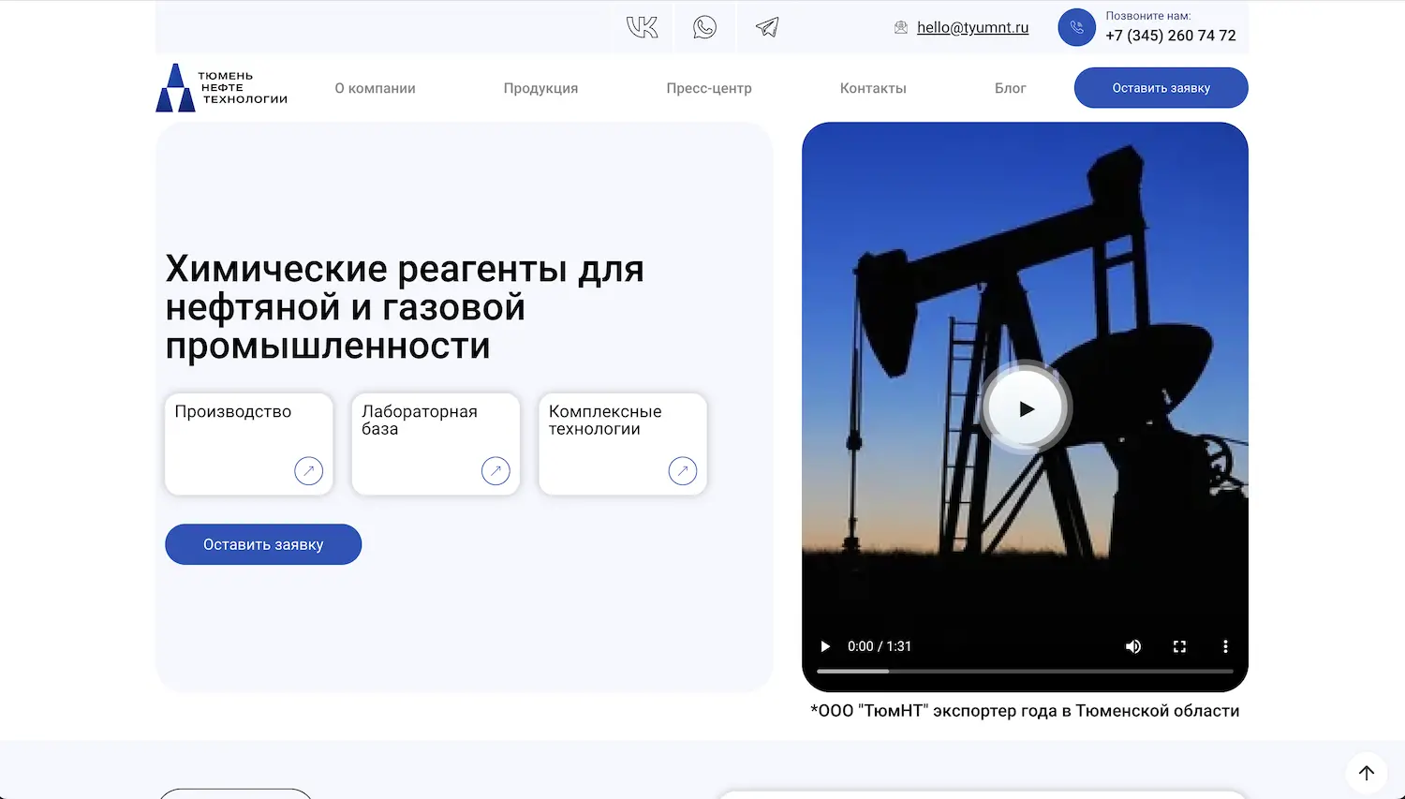Screen dimensions: 1405x799
Task: Click the small play icon in video controls
Action: click(825, 646)
